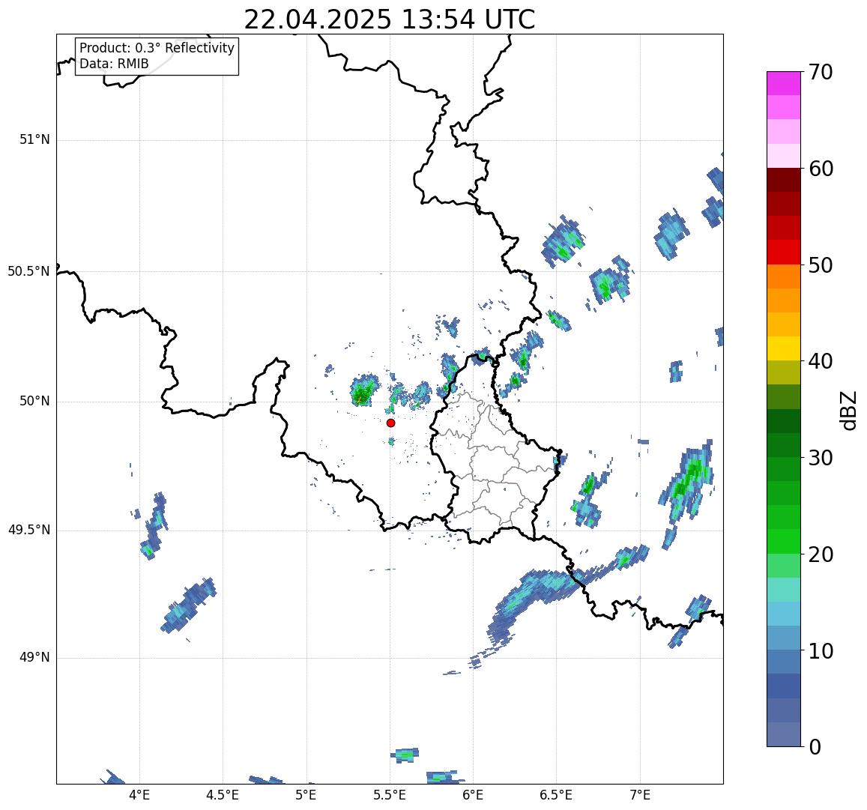Click the echo cell near 7.3°E 49.7°N
Viewport: 867px width, 810px height.
click(686, 482)
